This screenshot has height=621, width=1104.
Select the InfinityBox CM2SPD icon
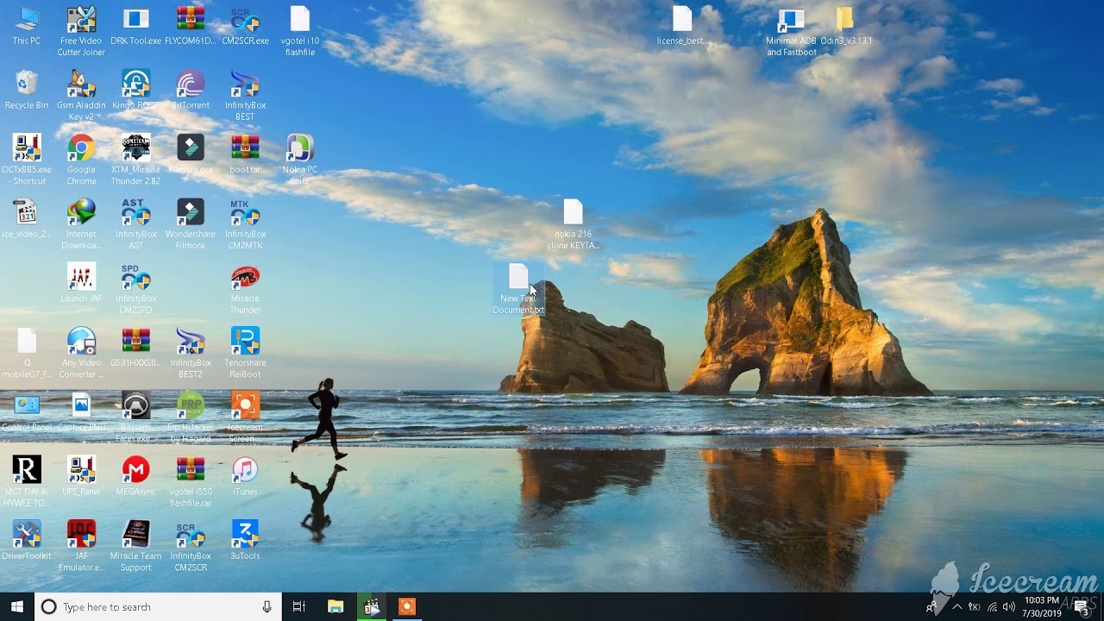pyautogui.click(x=135, y=289)
